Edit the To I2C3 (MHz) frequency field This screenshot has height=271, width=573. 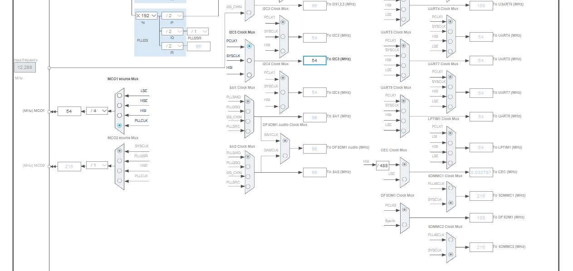tap(315, 60)
